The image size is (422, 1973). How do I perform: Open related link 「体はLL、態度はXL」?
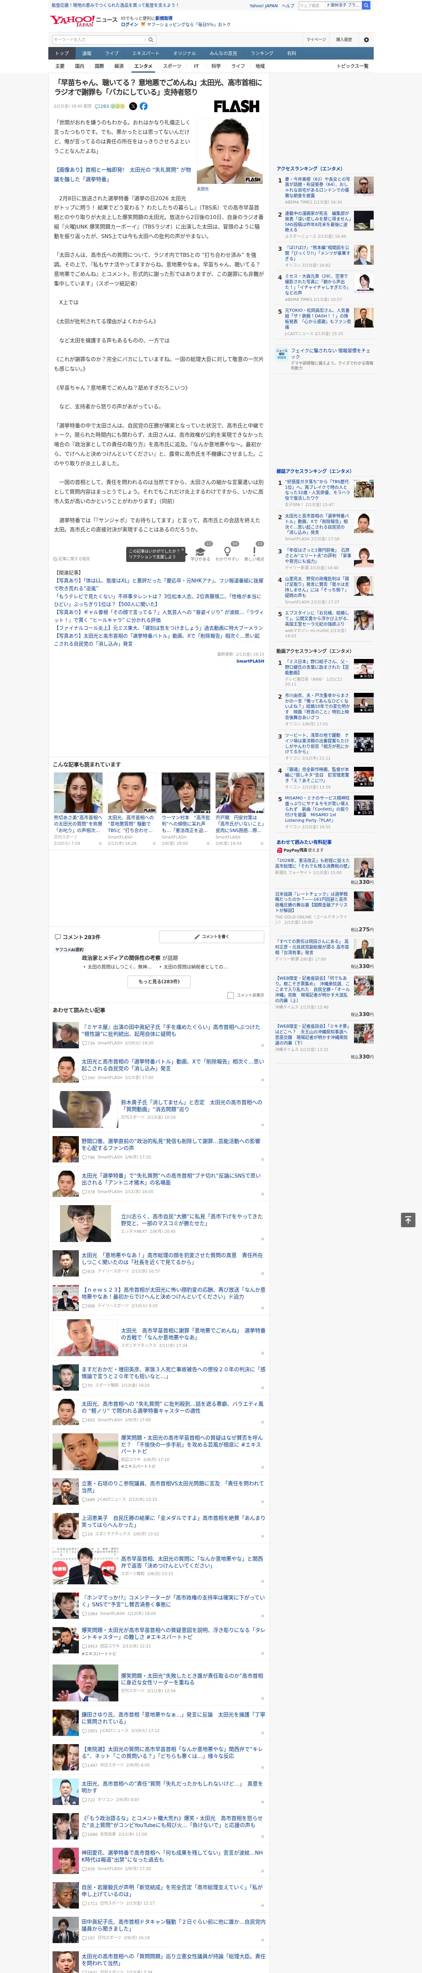click(x=158, y=584)
